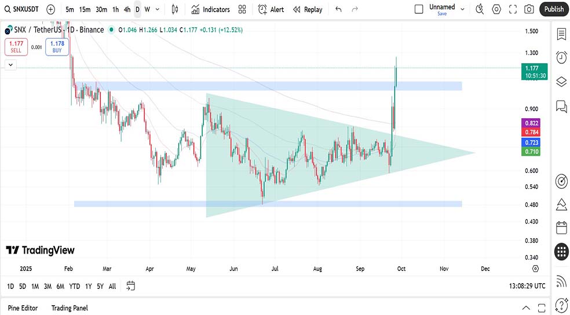Expand the Unnamed layout dropdown arrow

[462, 9]
